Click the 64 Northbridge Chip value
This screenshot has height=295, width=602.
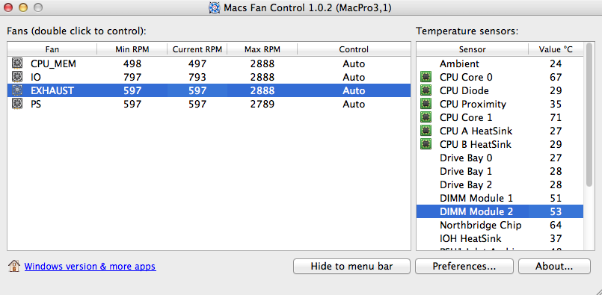coord(556,225)
